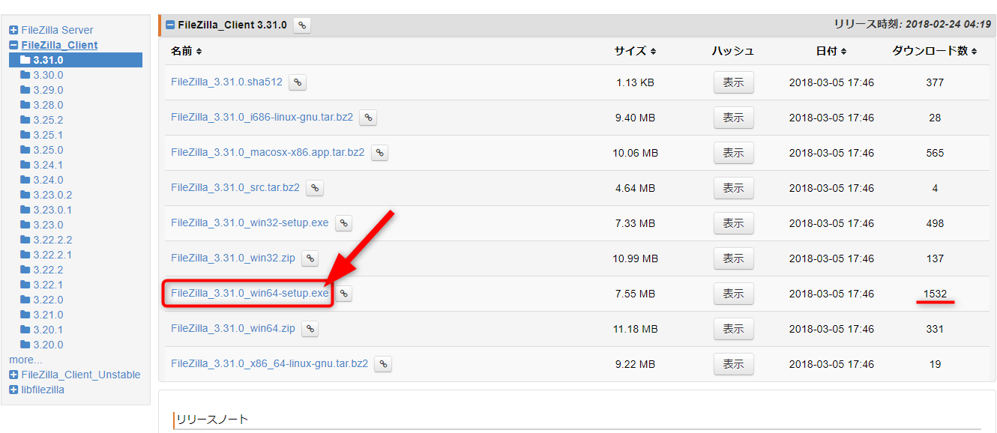The height and width of the screenshot is (433, 997).
Task: Collapse the FileZilla_Client 3.31.0 panel header
Action: coord(170,25)
